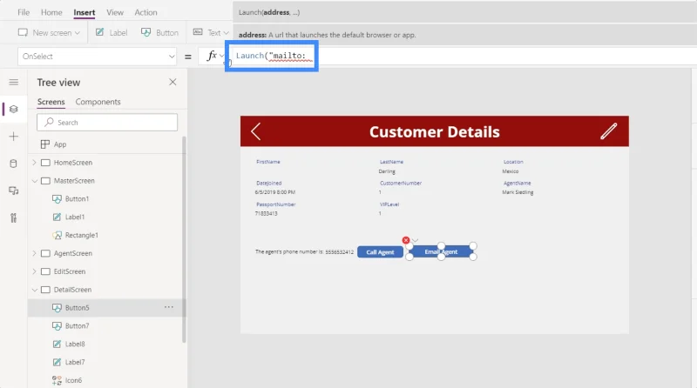Click the Button icon in the Insert ribbon

(x=145, y=32)
